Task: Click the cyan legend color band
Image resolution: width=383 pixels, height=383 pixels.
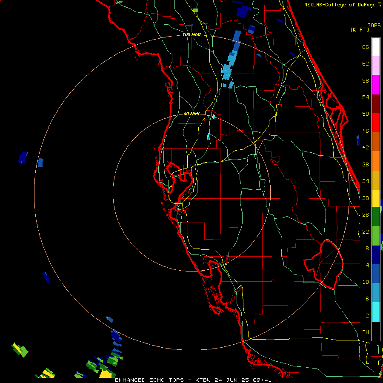Action: tap(376, 312)
